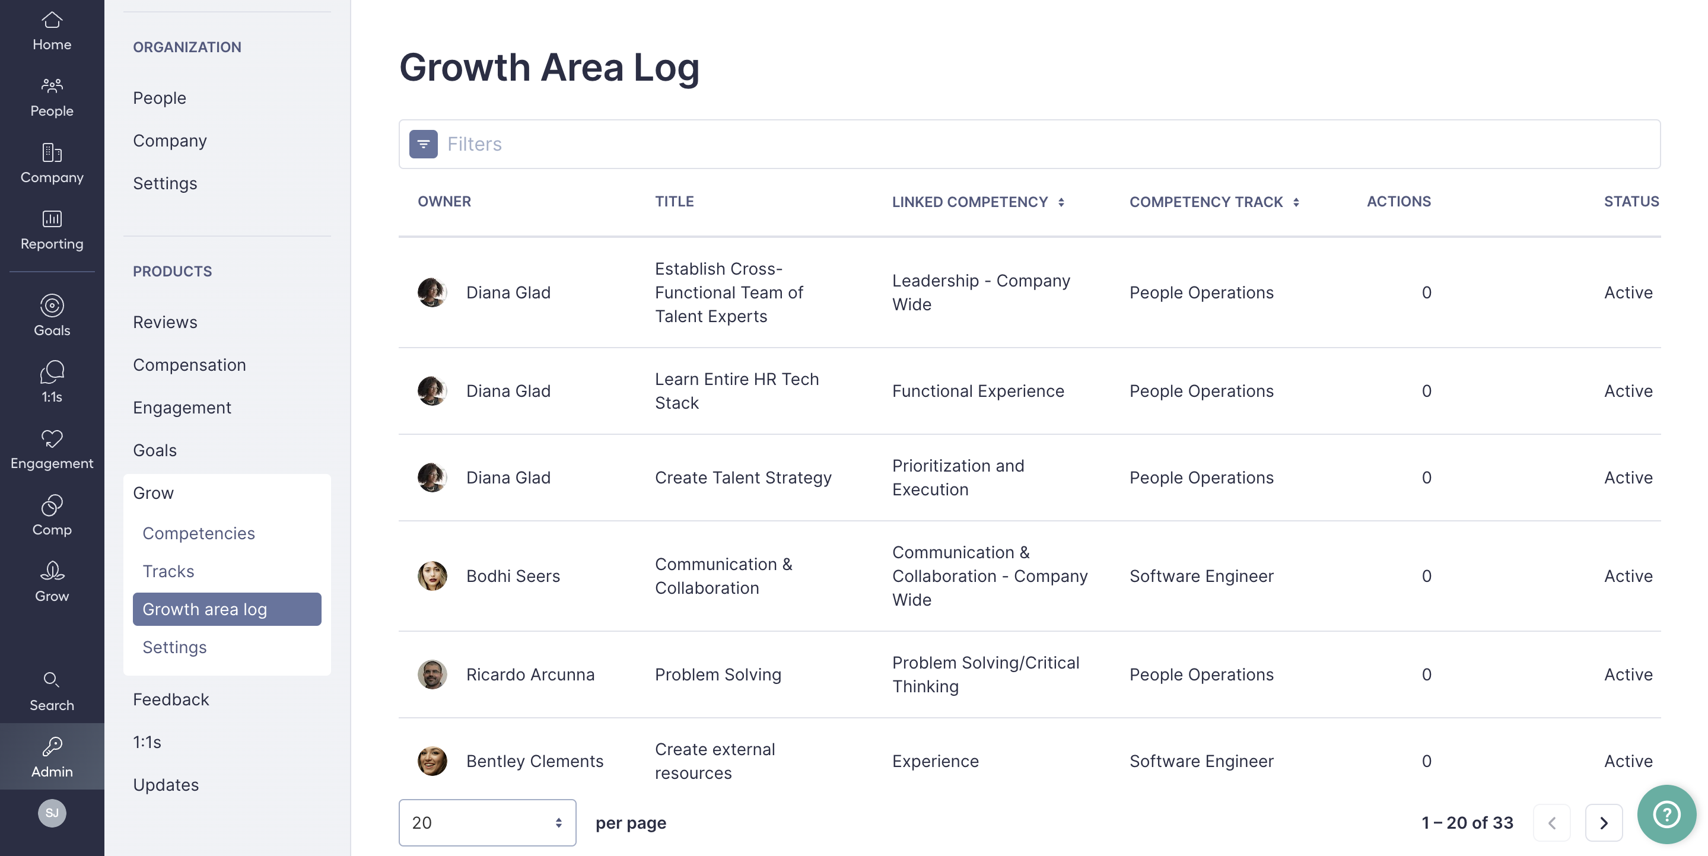Select Compensation in the Products list
The image size is (1708, 856).
coord(190,365)
